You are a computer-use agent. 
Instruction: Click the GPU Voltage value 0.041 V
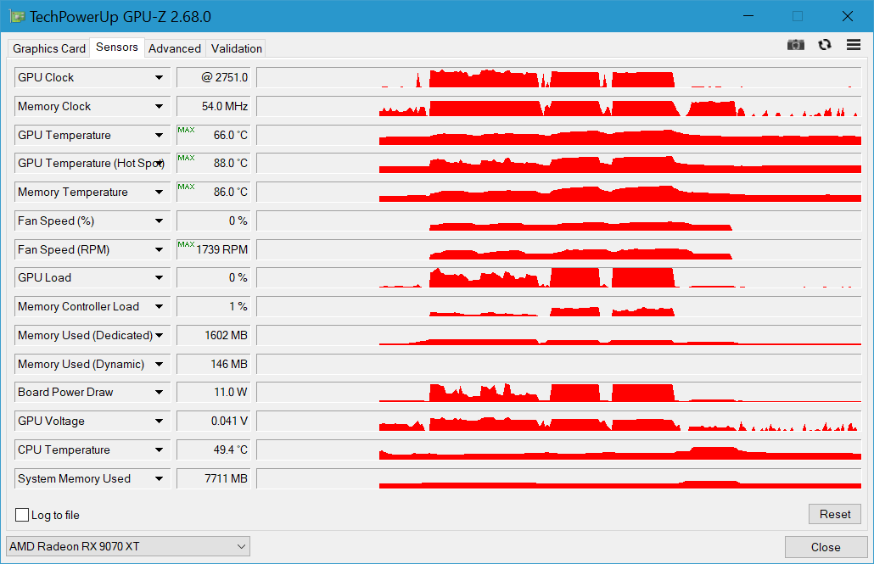[213, 422]
